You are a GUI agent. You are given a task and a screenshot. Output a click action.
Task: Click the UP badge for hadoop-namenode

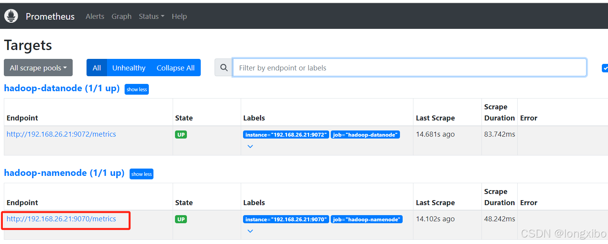click(x=181, y=219)
